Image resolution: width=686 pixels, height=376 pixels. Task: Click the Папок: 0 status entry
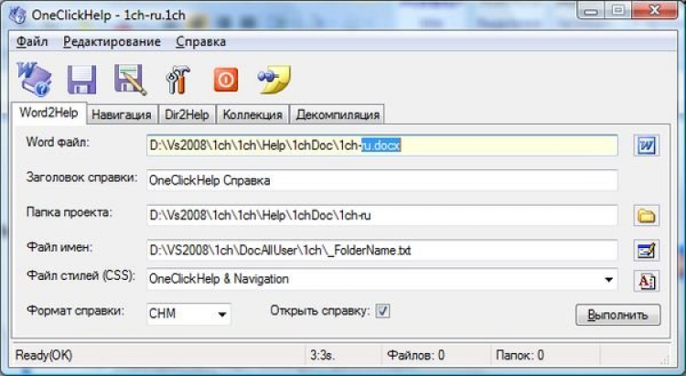click(x=520, y=355)
